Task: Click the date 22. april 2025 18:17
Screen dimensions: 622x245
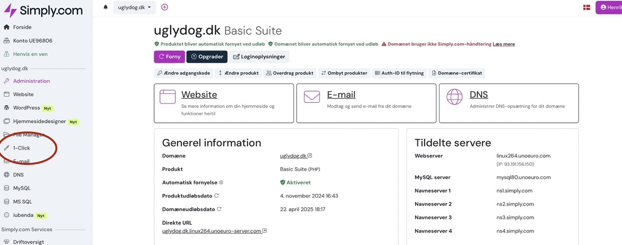Action: click(303, 209)
